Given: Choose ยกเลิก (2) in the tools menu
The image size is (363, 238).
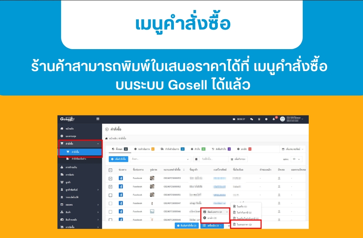Looking at the screenshot, I should 215,218.
